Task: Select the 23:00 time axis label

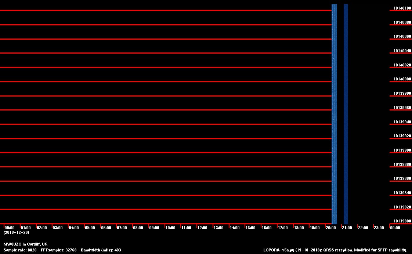Action: pyautogui.click(x=379, y=228)
